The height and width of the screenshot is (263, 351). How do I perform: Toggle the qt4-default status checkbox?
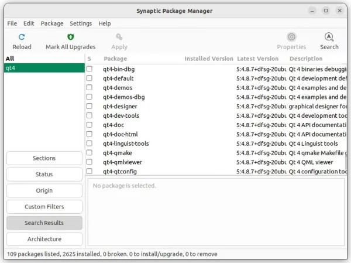tap(90, 78)
